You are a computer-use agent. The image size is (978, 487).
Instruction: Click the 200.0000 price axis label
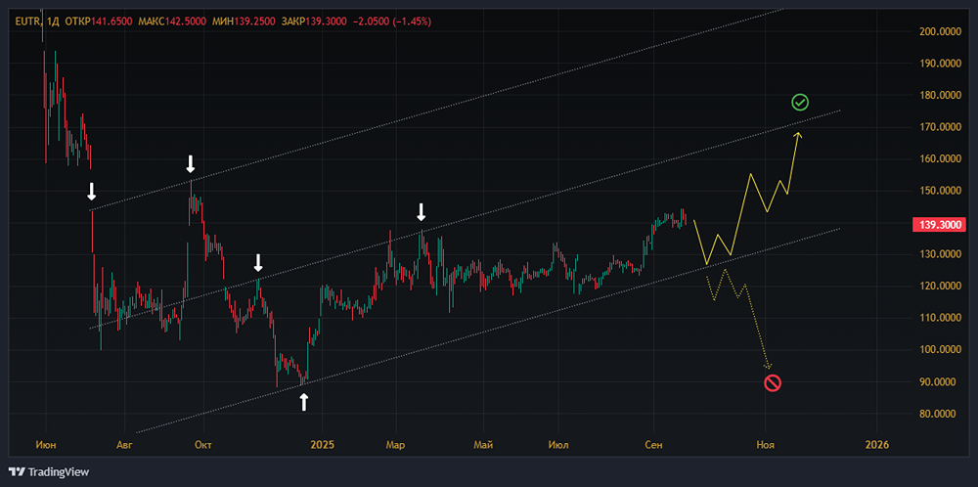[x=939, y=31]
